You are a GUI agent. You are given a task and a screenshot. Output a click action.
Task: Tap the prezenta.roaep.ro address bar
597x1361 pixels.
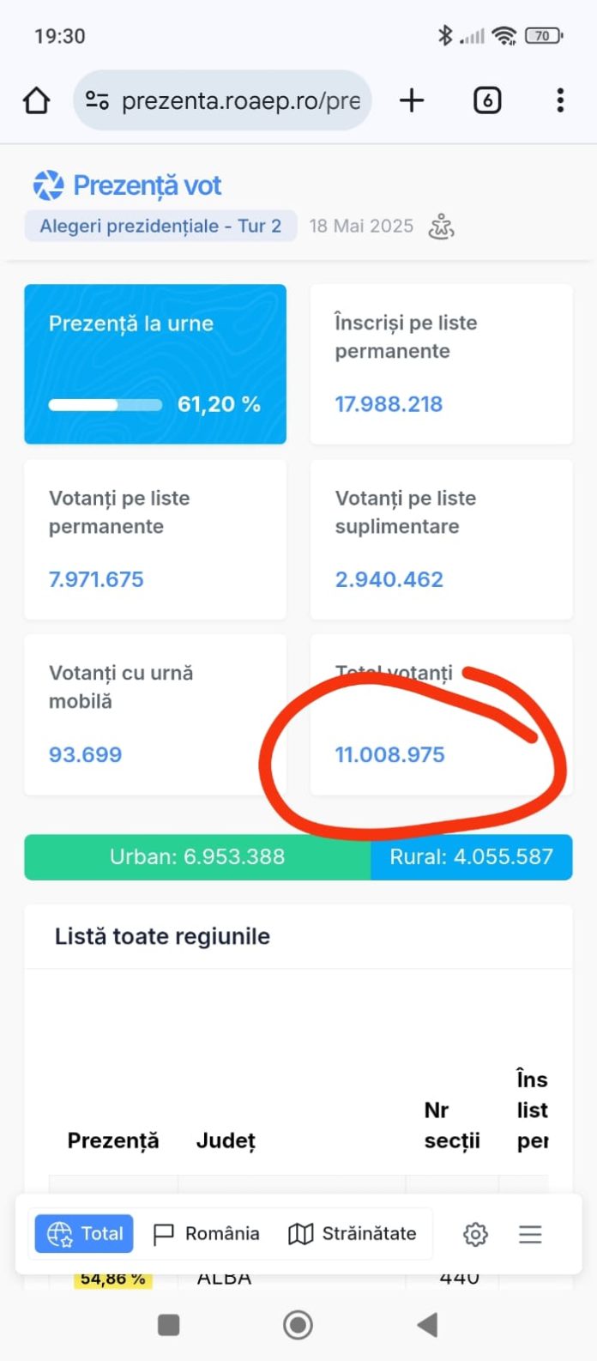point(240,101)
